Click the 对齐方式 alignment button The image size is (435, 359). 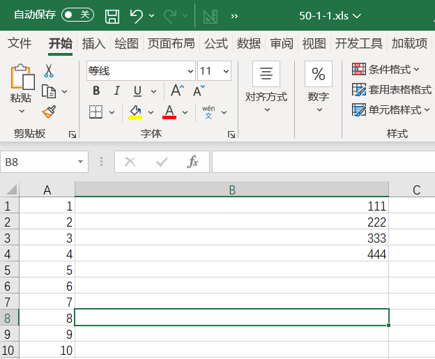tap(266, 84)
